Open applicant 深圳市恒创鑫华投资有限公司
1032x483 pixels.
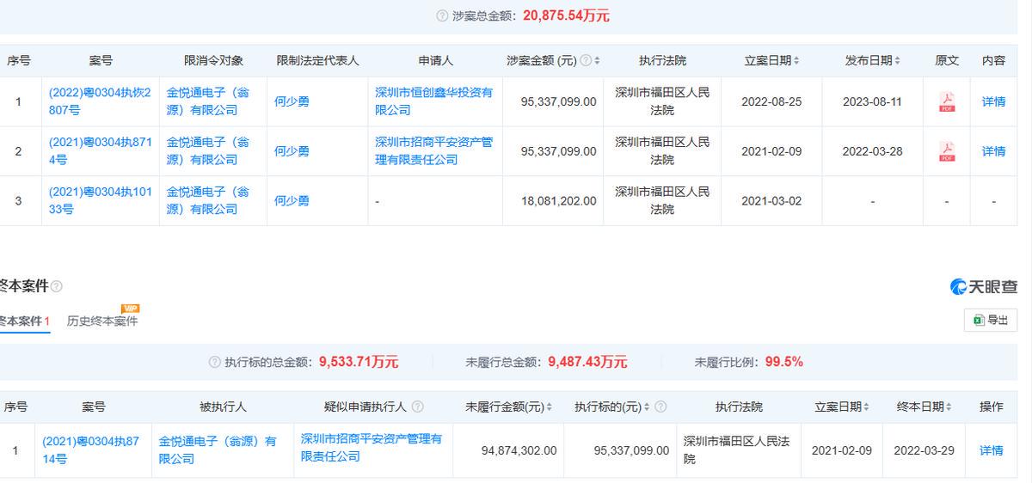click(x=433, y=101)
